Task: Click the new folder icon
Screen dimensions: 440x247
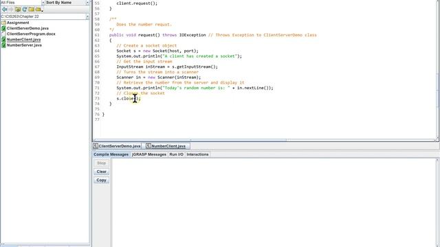Action: click(x=31, y=9)
